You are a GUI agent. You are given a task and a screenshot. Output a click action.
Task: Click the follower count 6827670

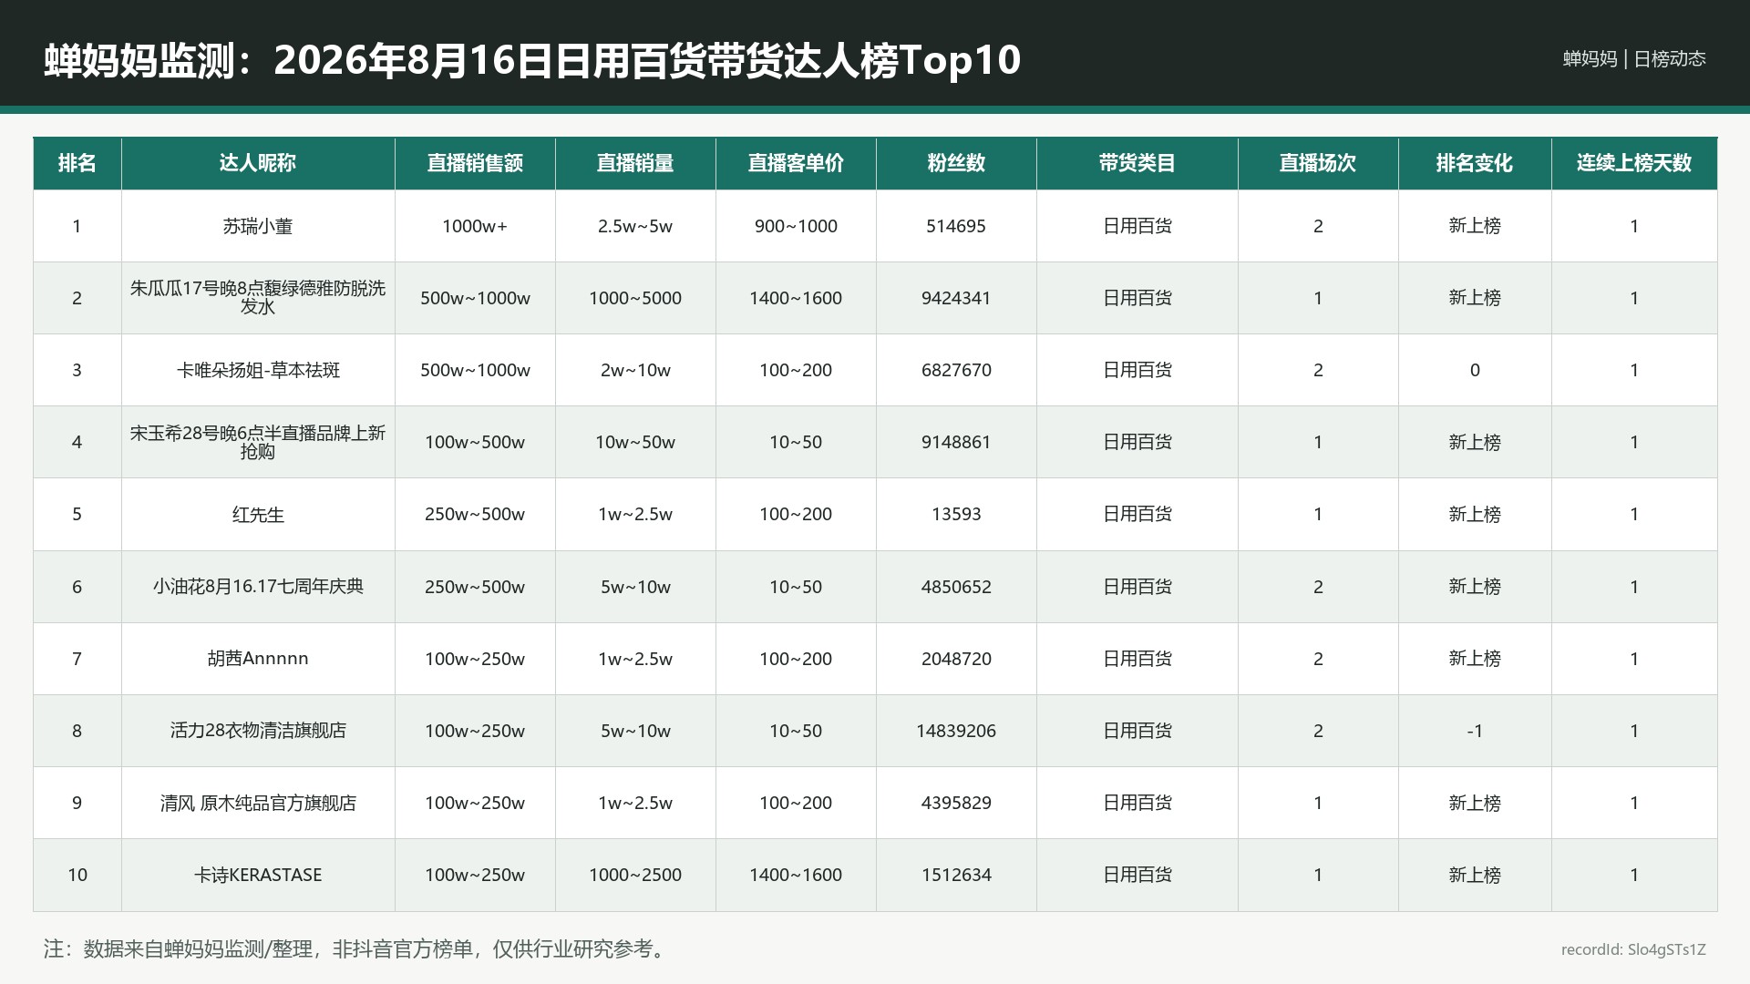tap(956, 370)
